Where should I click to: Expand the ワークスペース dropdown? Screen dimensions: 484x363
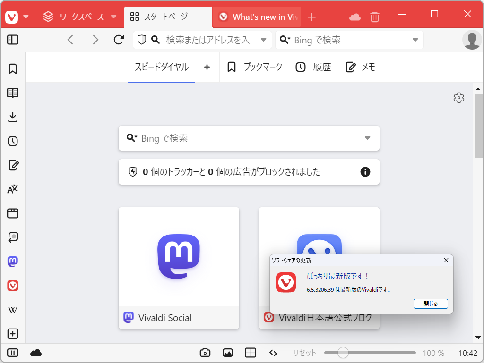(x=113, y=16)
